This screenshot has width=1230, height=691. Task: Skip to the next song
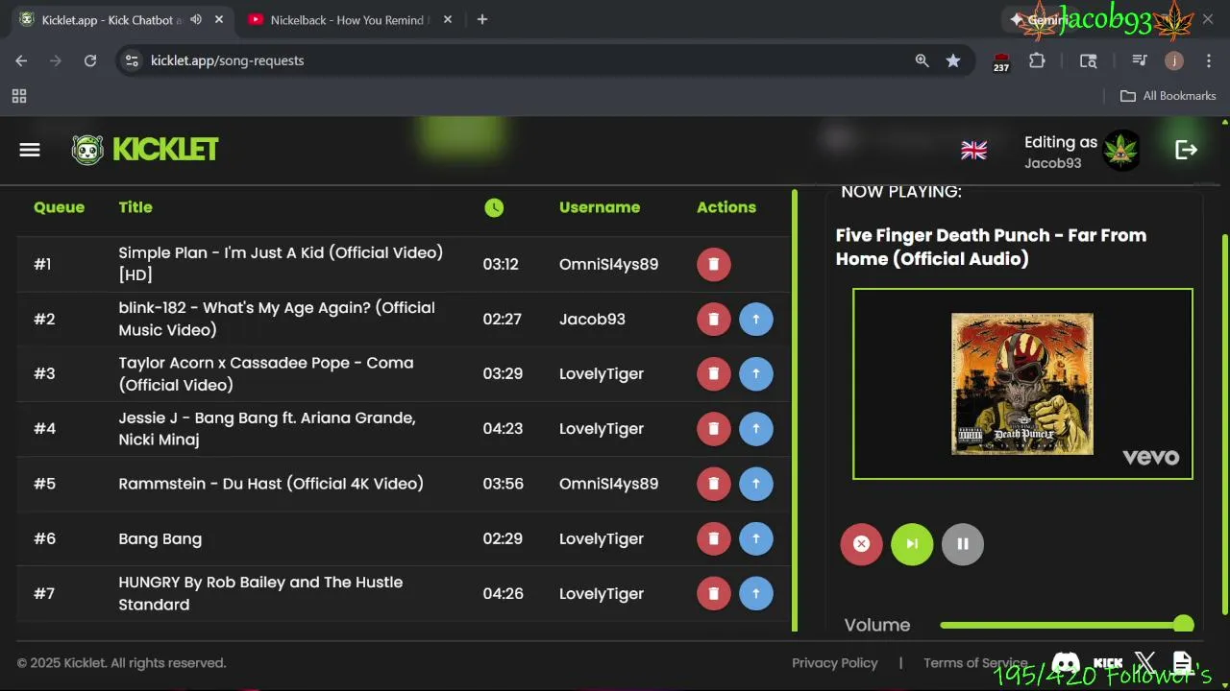912,544
